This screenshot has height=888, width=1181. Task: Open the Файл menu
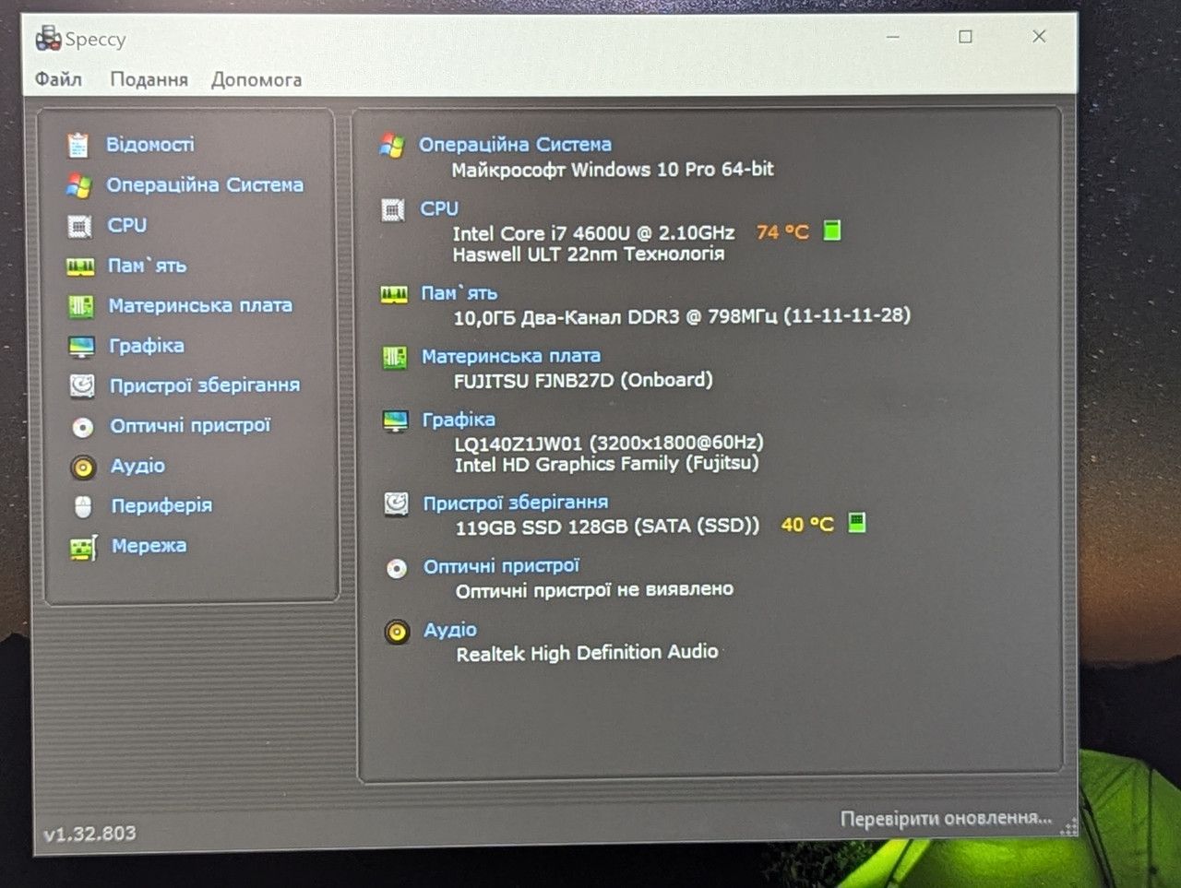[x=59, y=79]
